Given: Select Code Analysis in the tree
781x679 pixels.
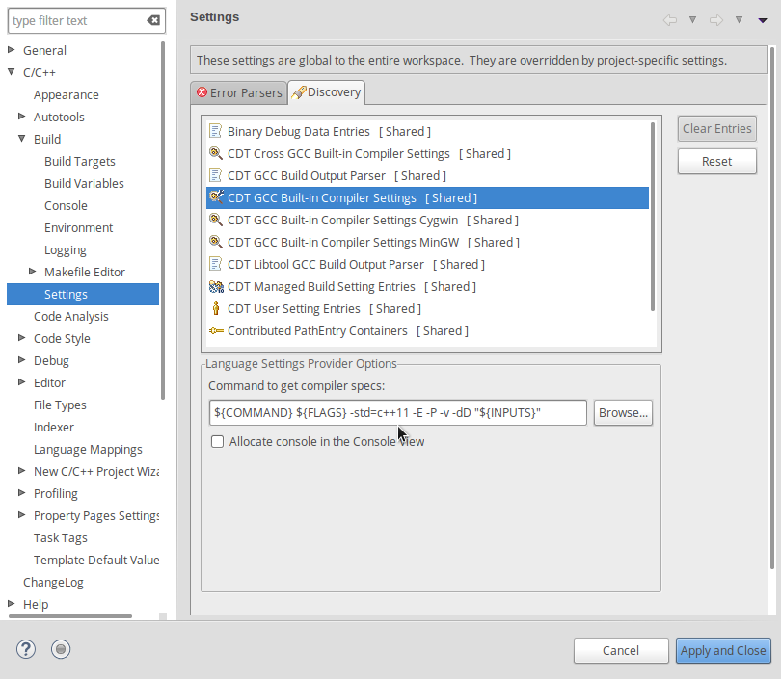Looking at the screenshot, I should (71, 316).
